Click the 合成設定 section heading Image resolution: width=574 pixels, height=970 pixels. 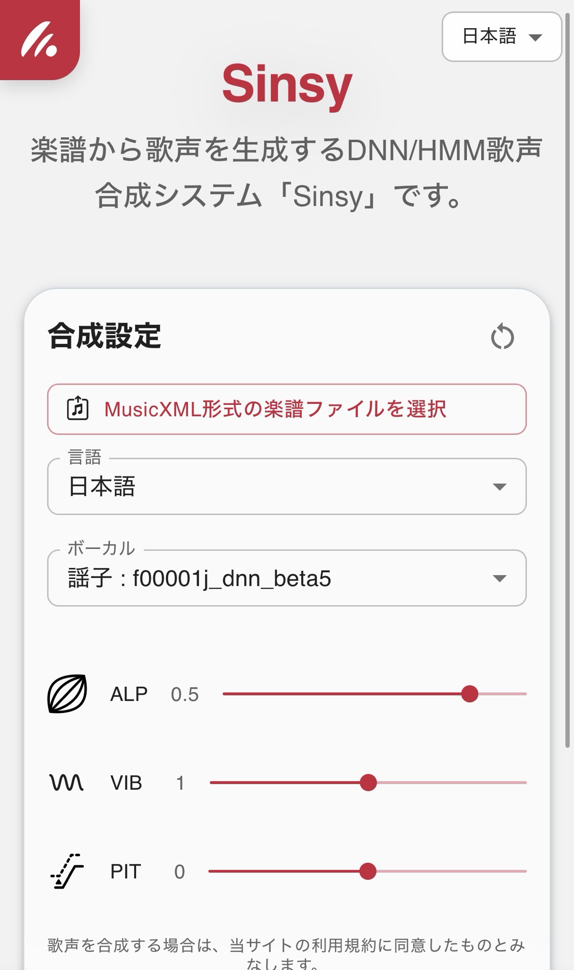[105, 336]
